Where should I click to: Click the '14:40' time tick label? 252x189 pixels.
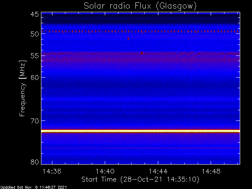105,172
